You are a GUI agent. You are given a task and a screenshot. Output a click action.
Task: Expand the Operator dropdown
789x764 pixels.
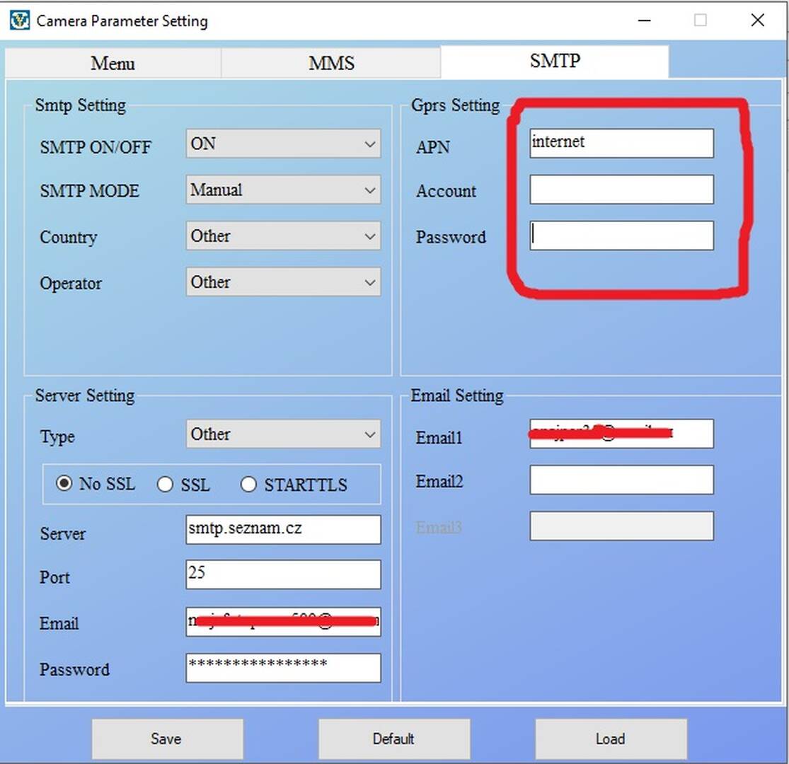coord(283,282)
